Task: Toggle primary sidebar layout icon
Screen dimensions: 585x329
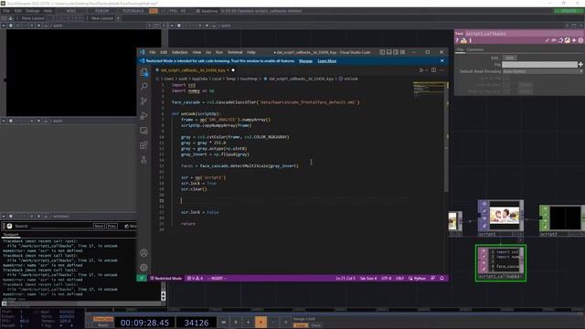Action: coord(382,52)
